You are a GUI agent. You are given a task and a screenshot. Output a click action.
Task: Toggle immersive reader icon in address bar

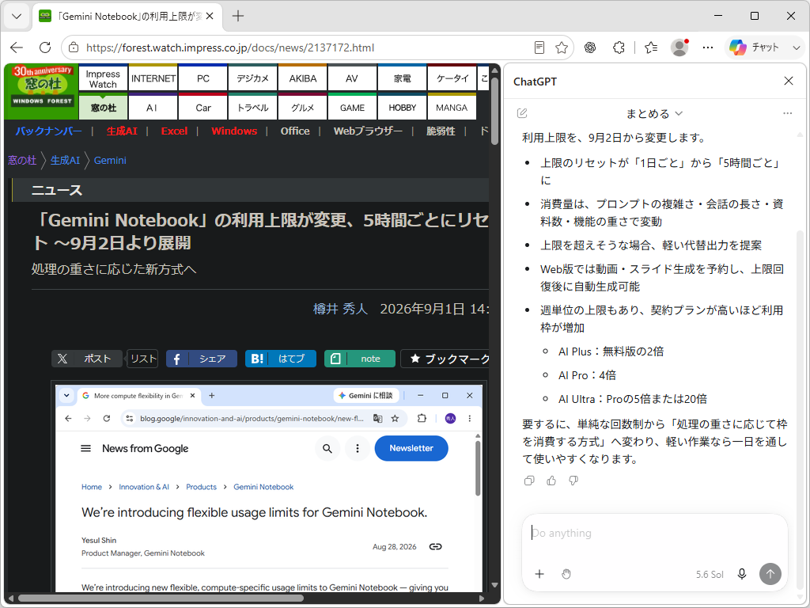pos(539,47)
